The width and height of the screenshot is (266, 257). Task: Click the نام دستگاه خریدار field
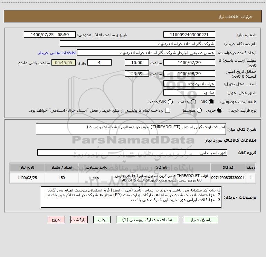[x=137, y=43]
